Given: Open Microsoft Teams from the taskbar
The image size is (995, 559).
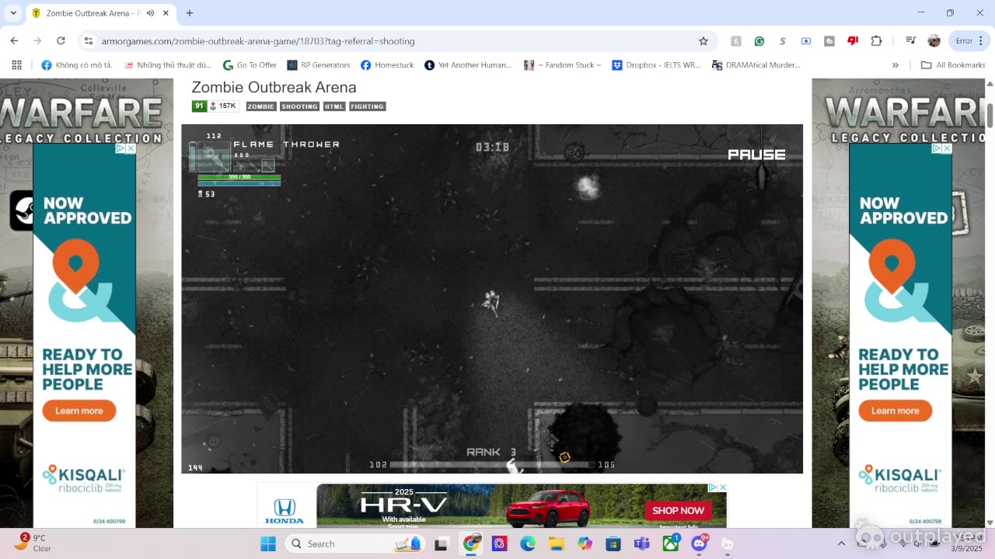Looking at the screenshot, I should coord(642,543).
